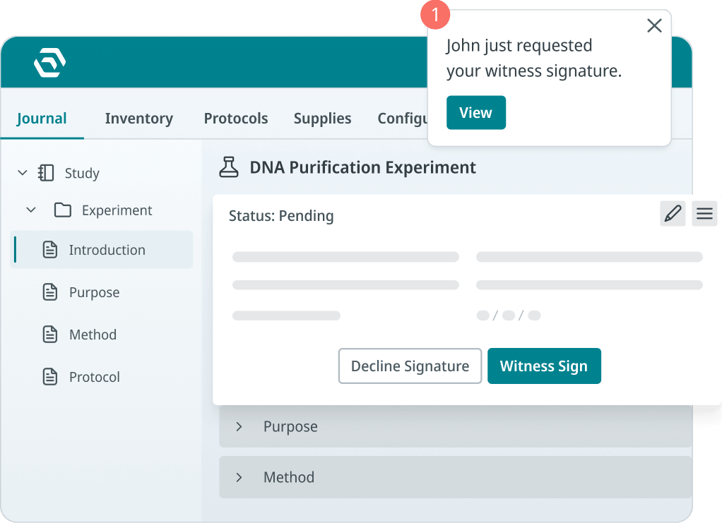Collapse the Study tree node
This screenshot has height=523, width=722.
[23, 173]
